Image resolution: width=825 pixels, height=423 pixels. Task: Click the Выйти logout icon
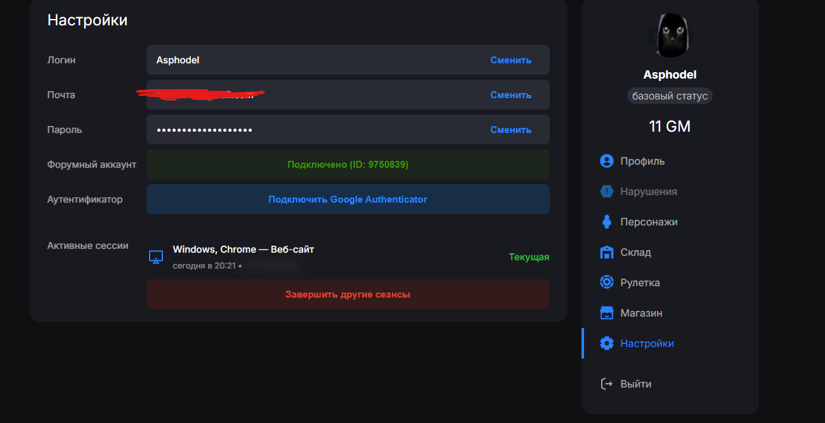coord(607,384)
